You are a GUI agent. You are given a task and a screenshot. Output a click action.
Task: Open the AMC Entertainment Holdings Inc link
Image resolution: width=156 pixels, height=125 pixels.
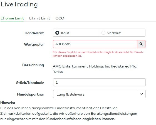tap(95, 66)
